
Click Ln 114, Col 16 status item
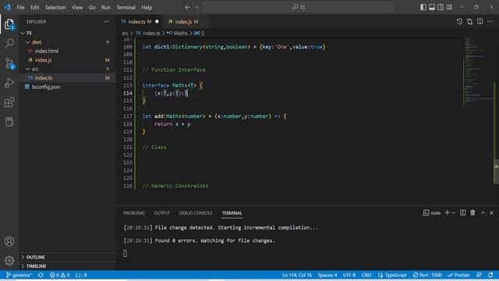click(x=297, y=275)
